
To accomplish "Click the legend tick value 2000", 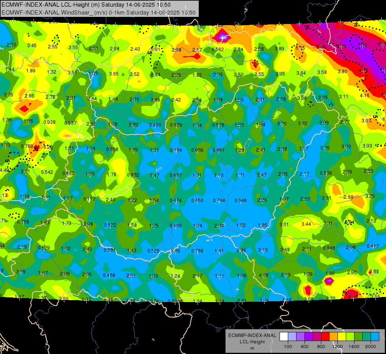I will pyautogui.click(x=370, y=347).
